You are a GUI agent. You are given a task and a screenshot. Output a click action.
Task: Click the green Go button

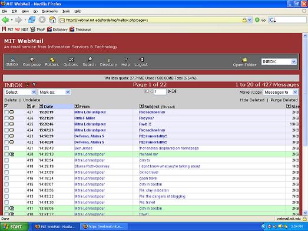[x=257, y=20]
